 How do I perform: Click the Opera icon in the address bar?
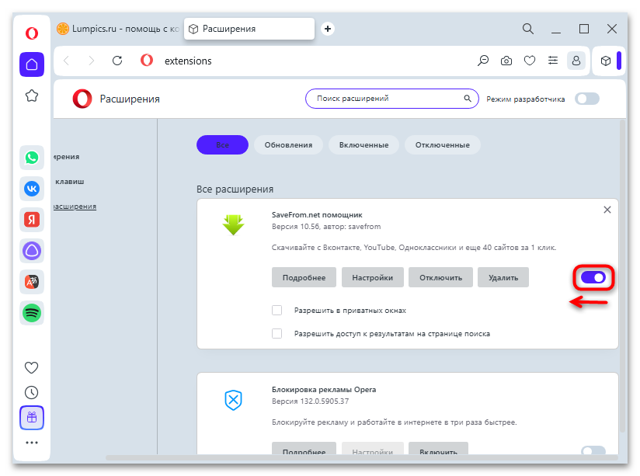point(147,61)
